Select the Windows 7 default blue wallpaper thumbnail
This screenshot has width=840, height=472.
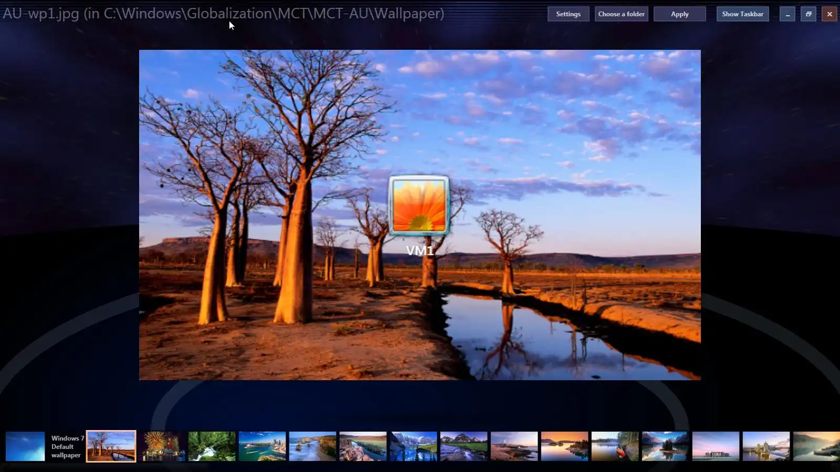25,446
